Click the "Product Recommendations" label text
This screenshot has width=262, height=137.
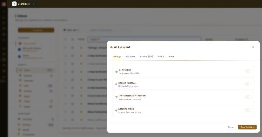(132, 96)
